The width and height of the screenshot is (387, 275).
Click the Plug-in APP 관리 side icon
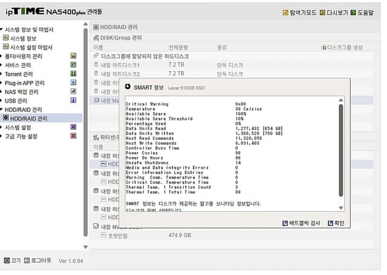click(x=73, y=83)
